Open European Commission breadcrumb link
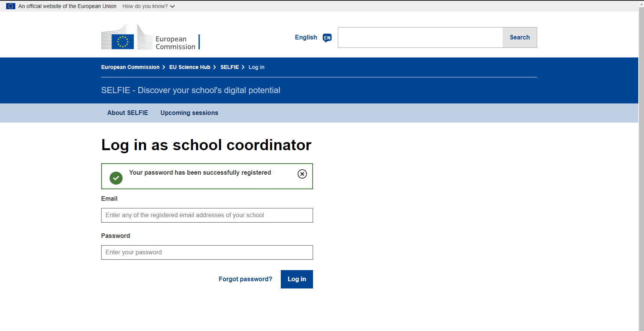The width and height of the screenshot is (644, 331). [x=130, y=67]
